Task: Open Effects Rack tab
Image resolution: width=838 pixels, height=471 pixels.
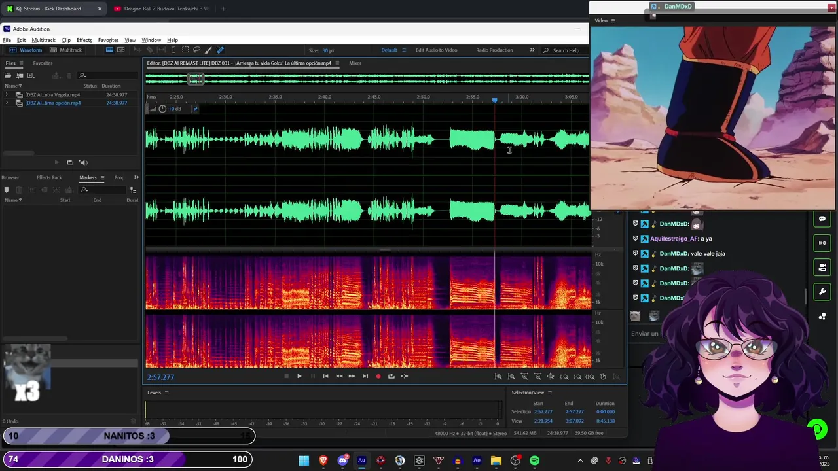Action: [x=49, y=177]
